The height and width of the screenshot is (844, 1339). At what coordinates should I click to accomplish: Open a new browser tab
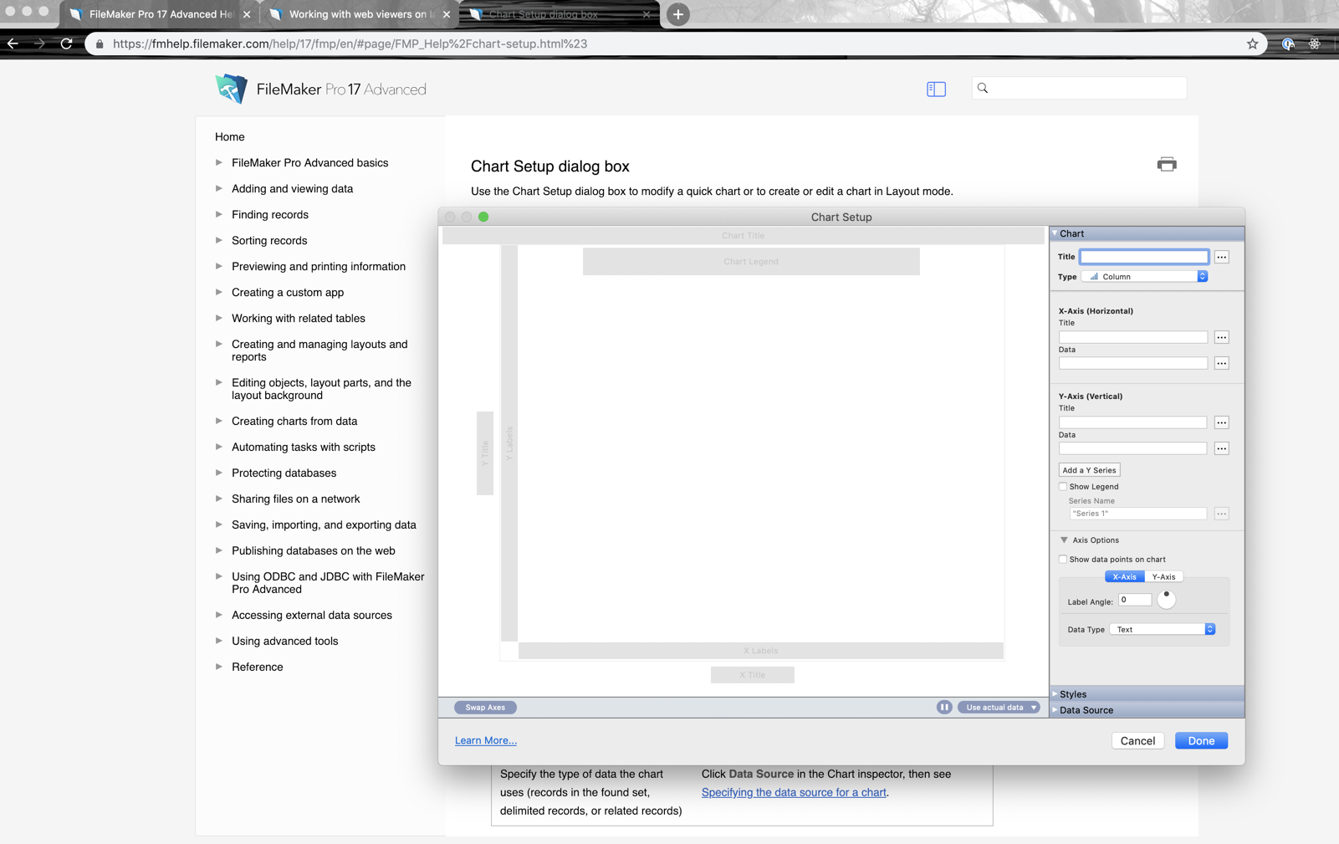[x=677, y=14]
